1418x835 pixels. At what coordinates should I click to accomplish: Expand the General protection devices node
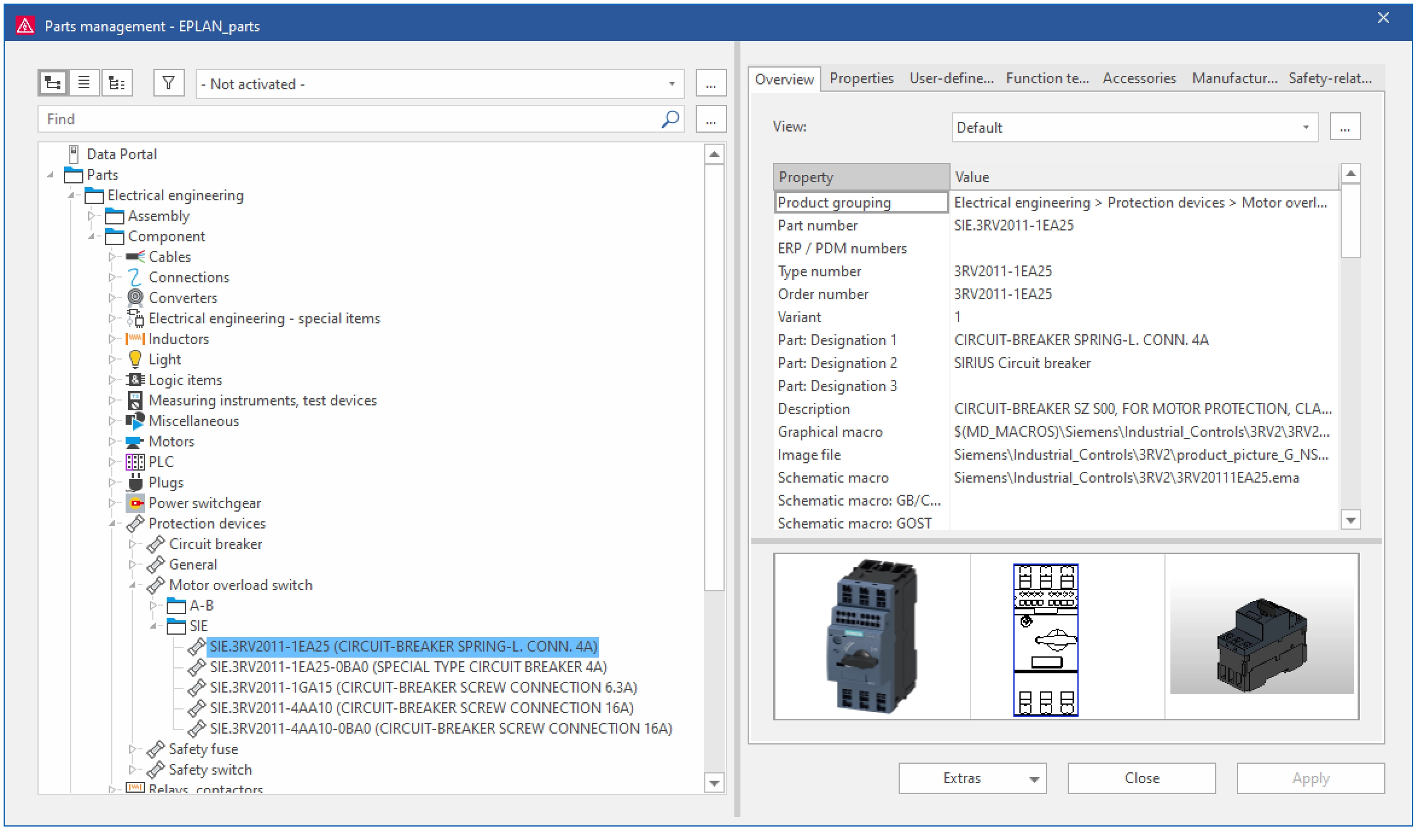point(133,565)
